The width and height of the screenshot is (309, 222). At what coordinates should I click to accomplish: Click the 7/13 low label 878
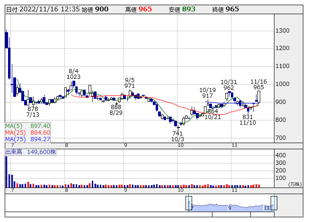pyautogui.click(x=33, y=108)
